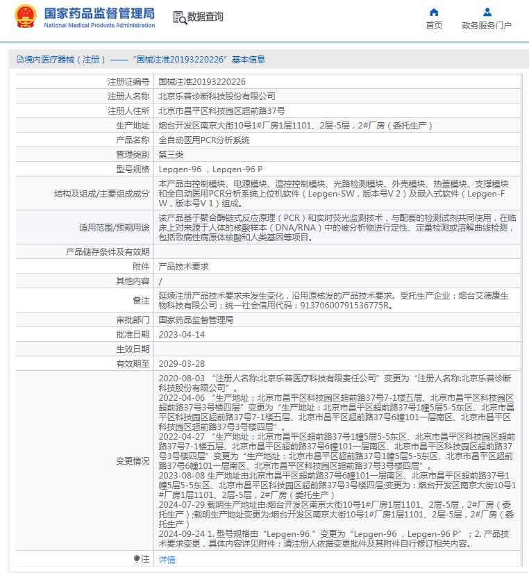Click model specification Lepgen-96, Lepgen-96 P
This screenshot has width=529, height=573.
(210, 169)
